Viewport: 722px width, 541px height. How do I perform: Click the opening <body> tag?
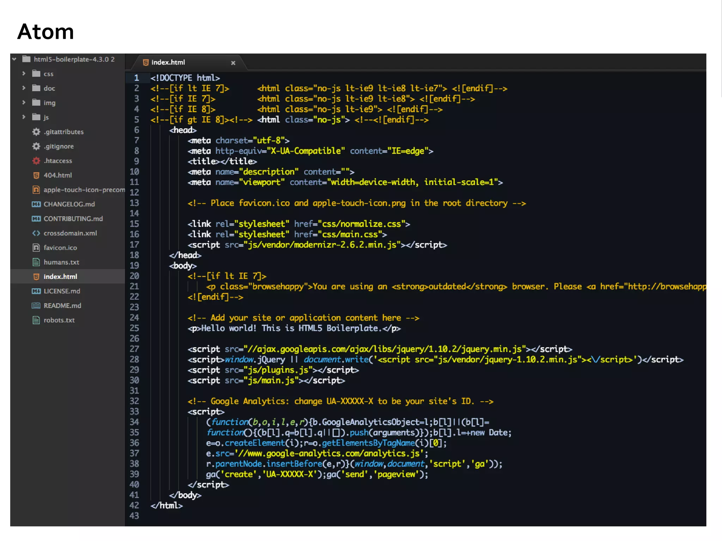[183, 265]
